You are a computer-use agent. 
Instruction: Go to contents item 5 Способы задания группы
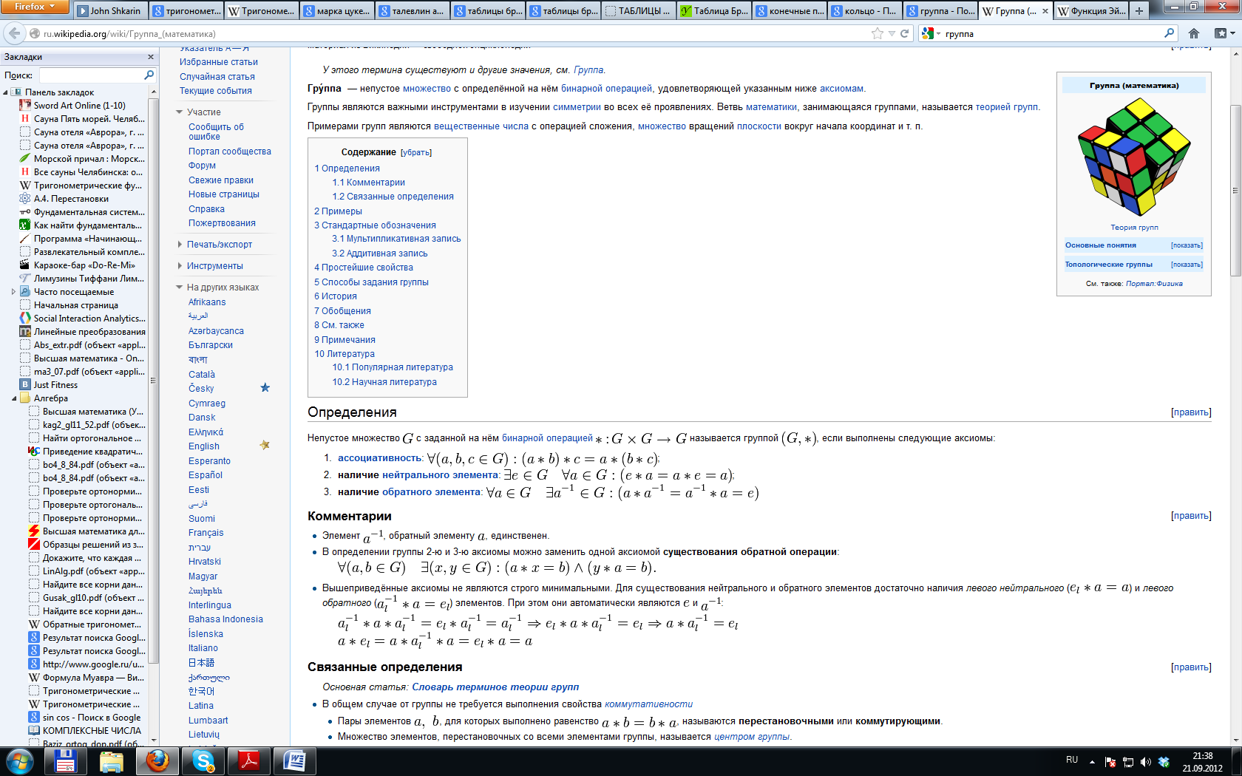click(x=371, y=282)
